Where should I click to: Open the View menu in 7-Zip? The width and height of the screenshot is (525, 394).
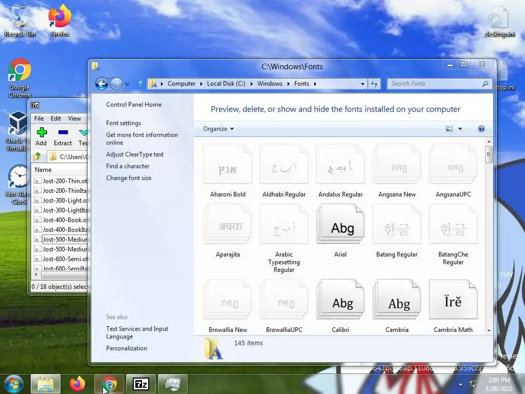[x=74, y=119]
